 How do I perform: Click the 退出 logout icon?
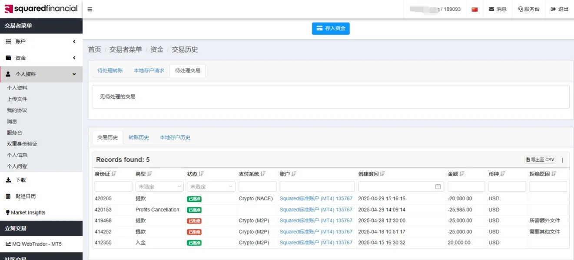pos(553,9)
